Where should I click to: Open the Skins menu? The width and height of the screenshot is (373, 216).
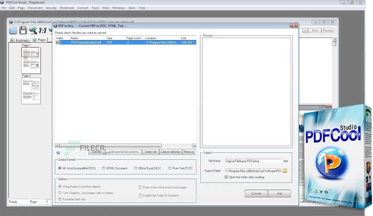[132, 8]
